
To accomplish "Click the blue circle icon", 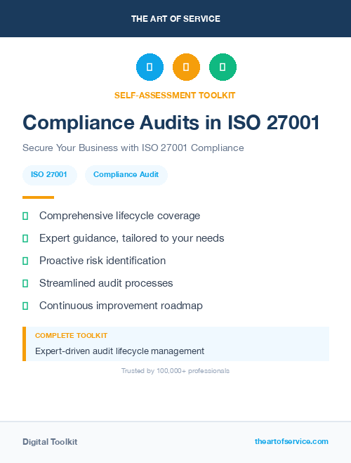I will [x=150, y=67].
